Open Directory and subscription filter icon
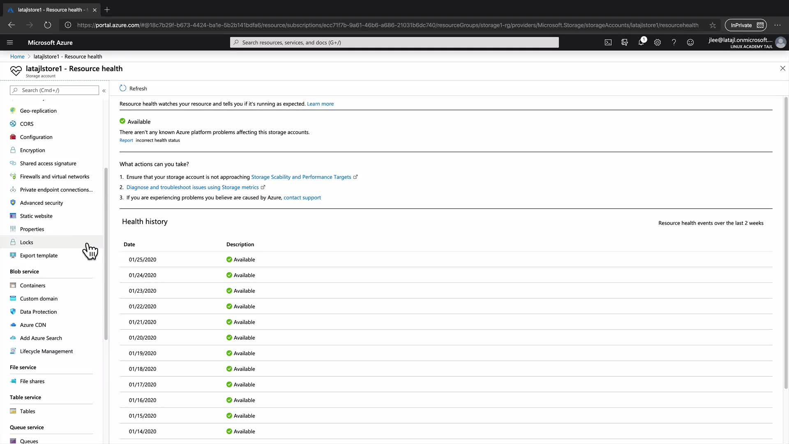Viewport: 789px width, 444px height. pyautogui.click(x=625, y=42)
